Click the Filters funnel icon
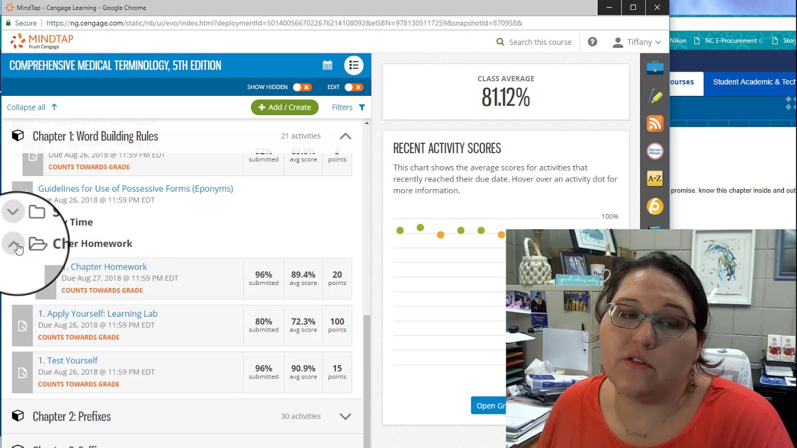This screenshot has height=448, width=797. click(362, 107)
